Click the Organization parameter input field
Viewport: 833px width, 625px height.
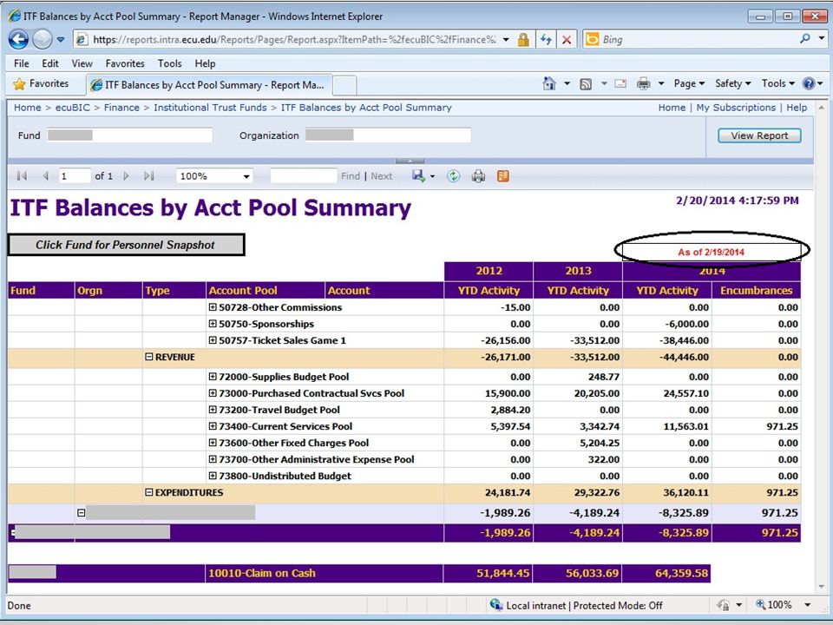pyautogui.click(x=388, y=135)
